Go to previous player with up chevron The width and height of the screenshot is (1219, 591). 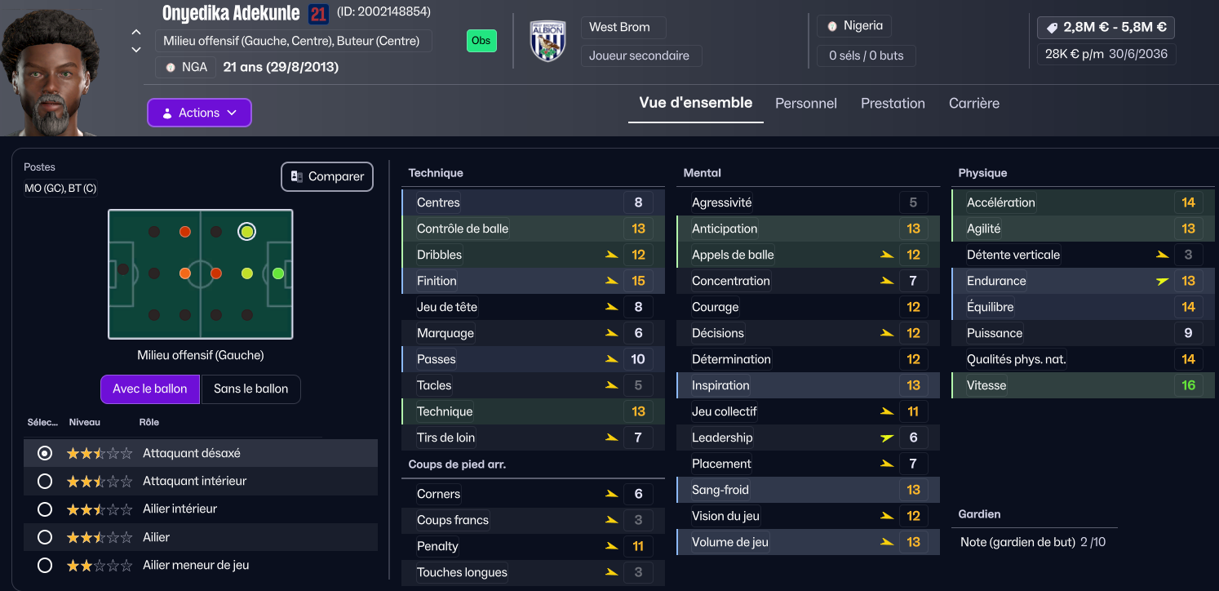click(x=136, y=33)
